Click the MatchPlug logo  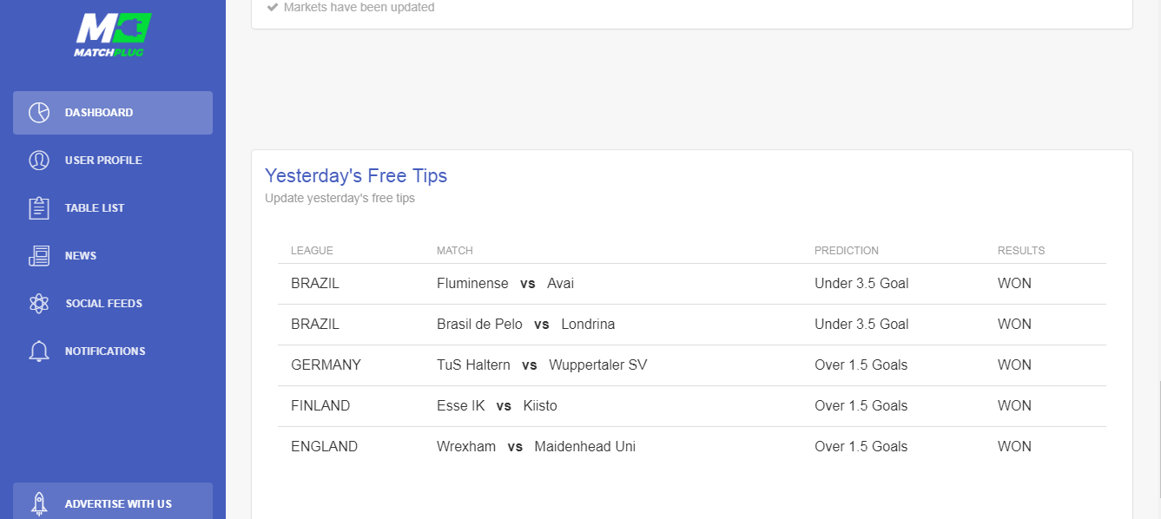(113, 35)
